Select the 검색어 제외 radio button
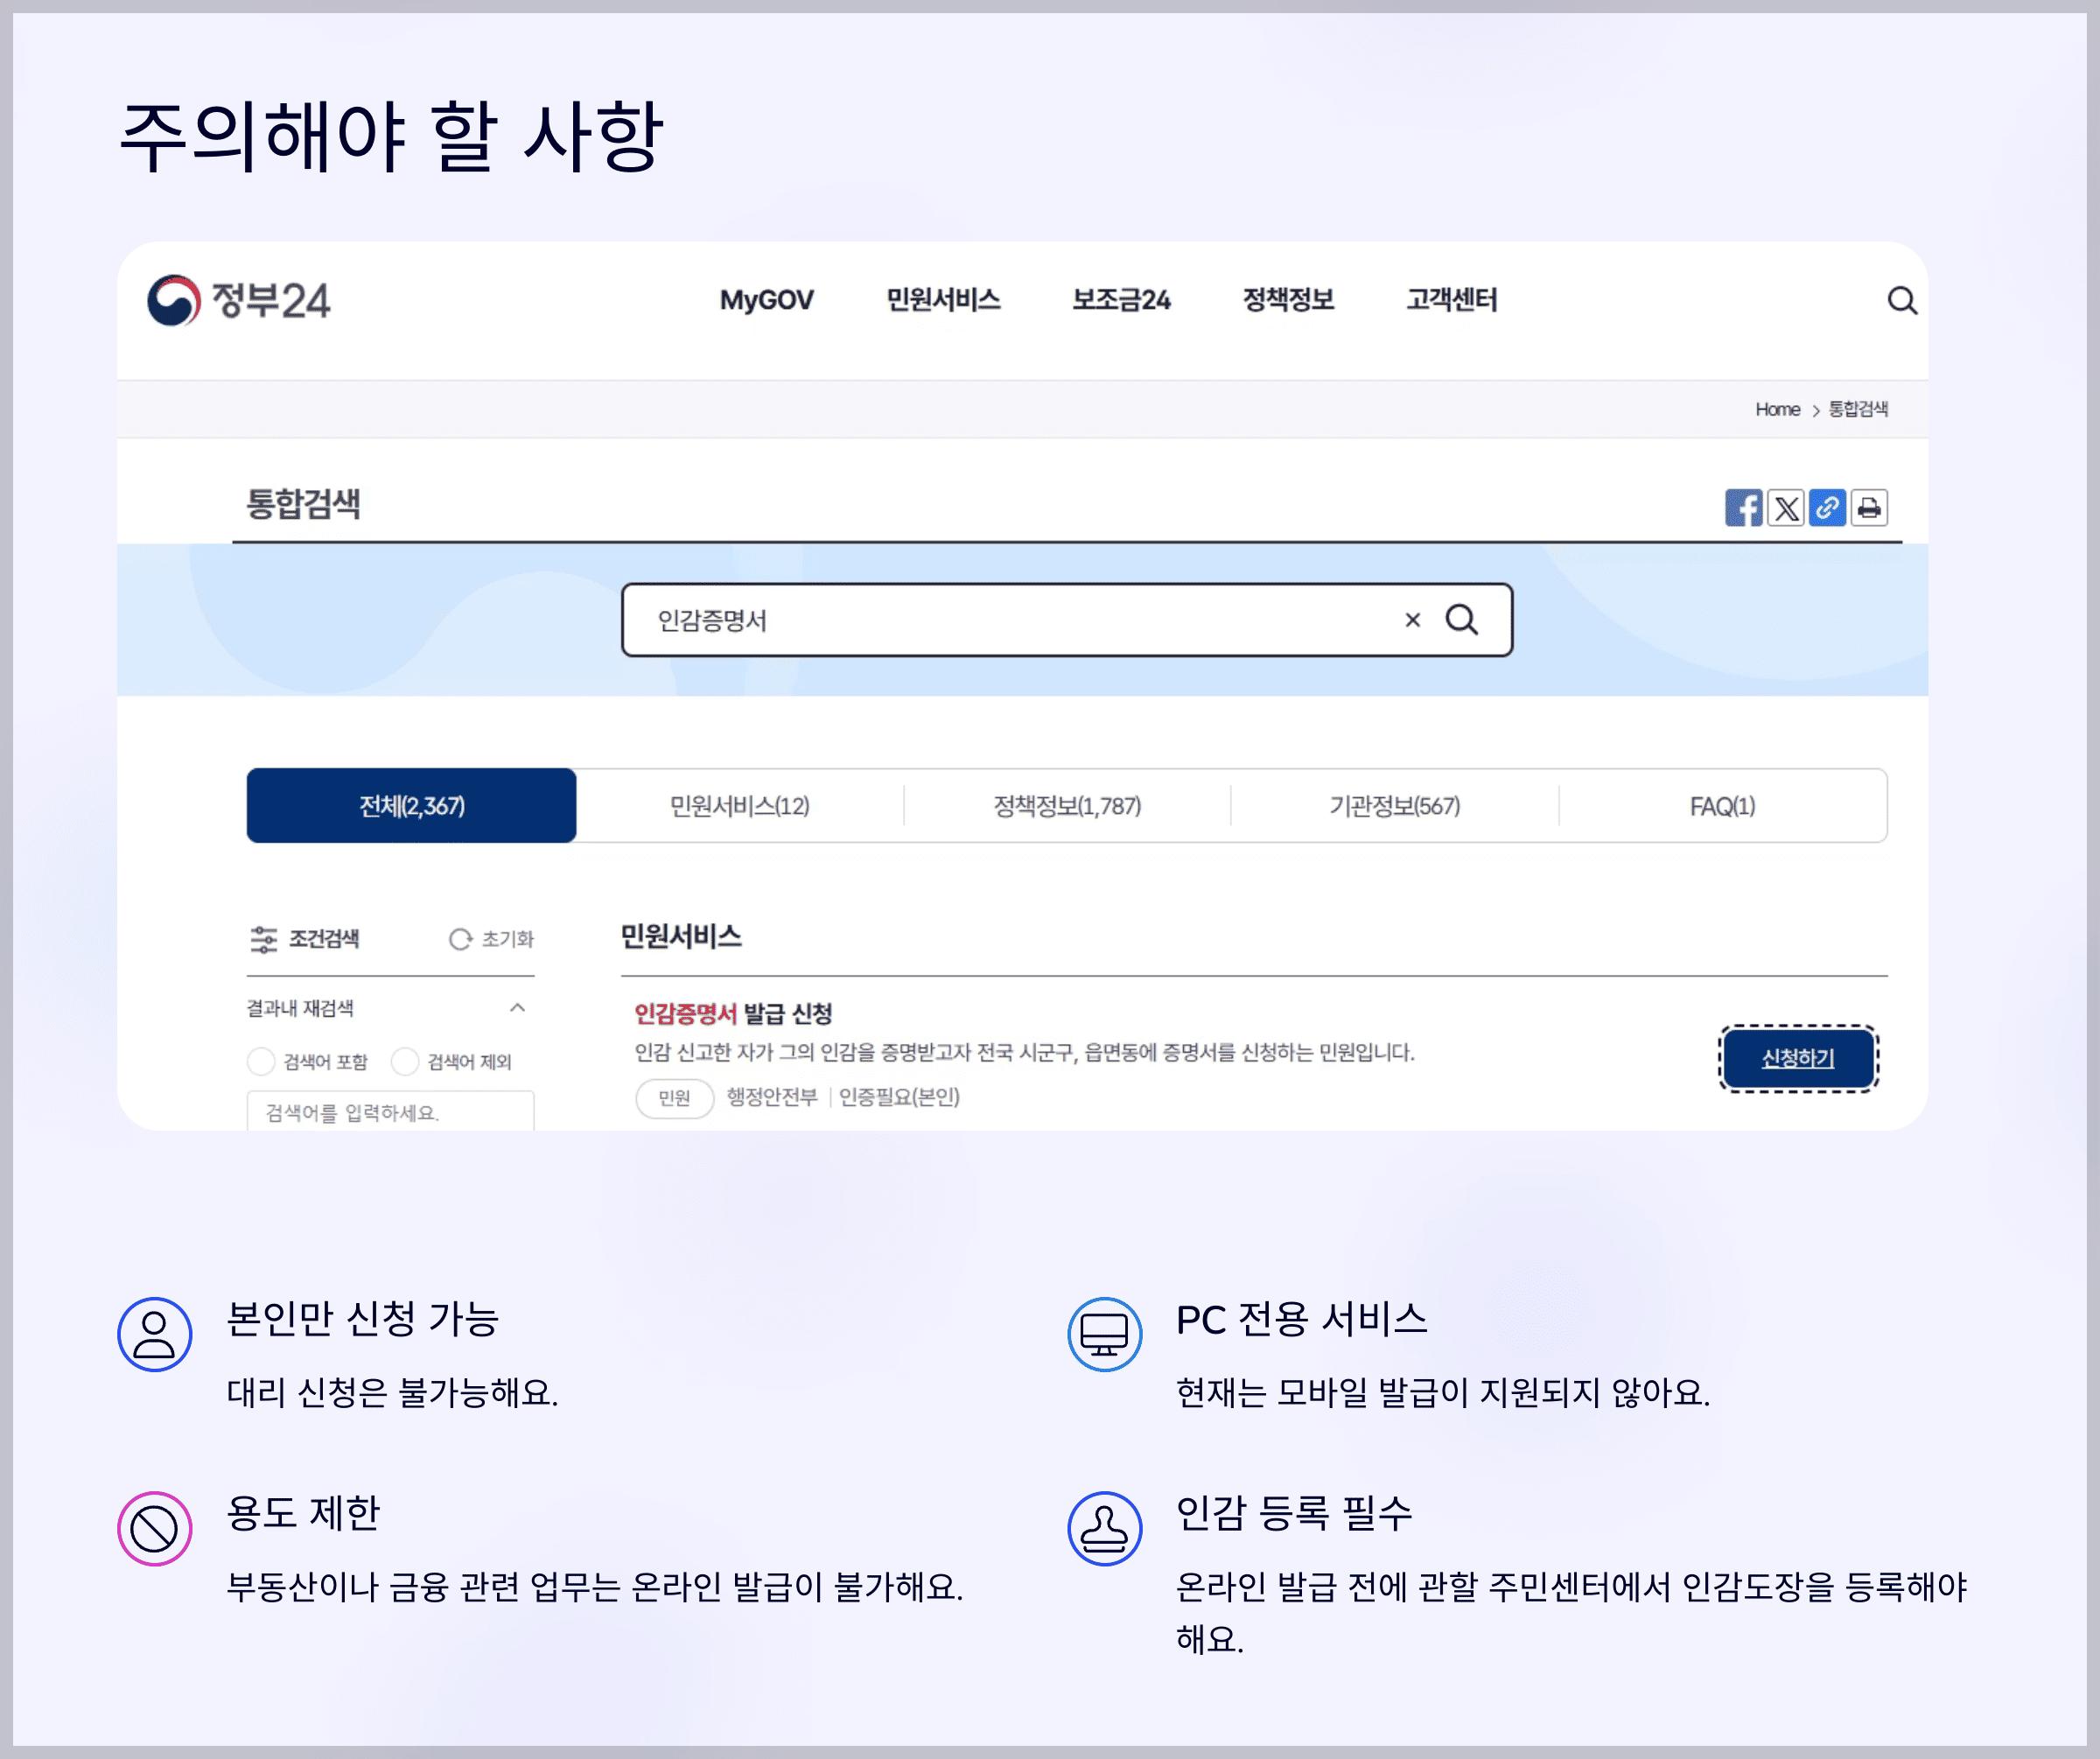The height and width of the screenshot is (1759, 2100). point(405,1061)
